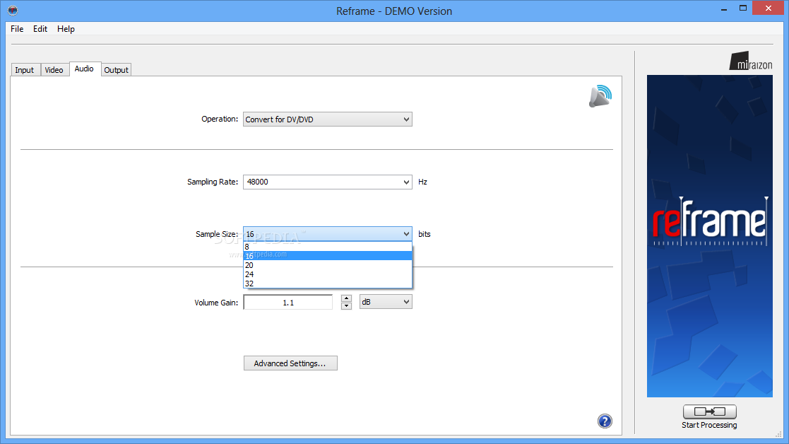789x444 pixels.
Task: Minimize the Reframe window
Action: point(724,8)
